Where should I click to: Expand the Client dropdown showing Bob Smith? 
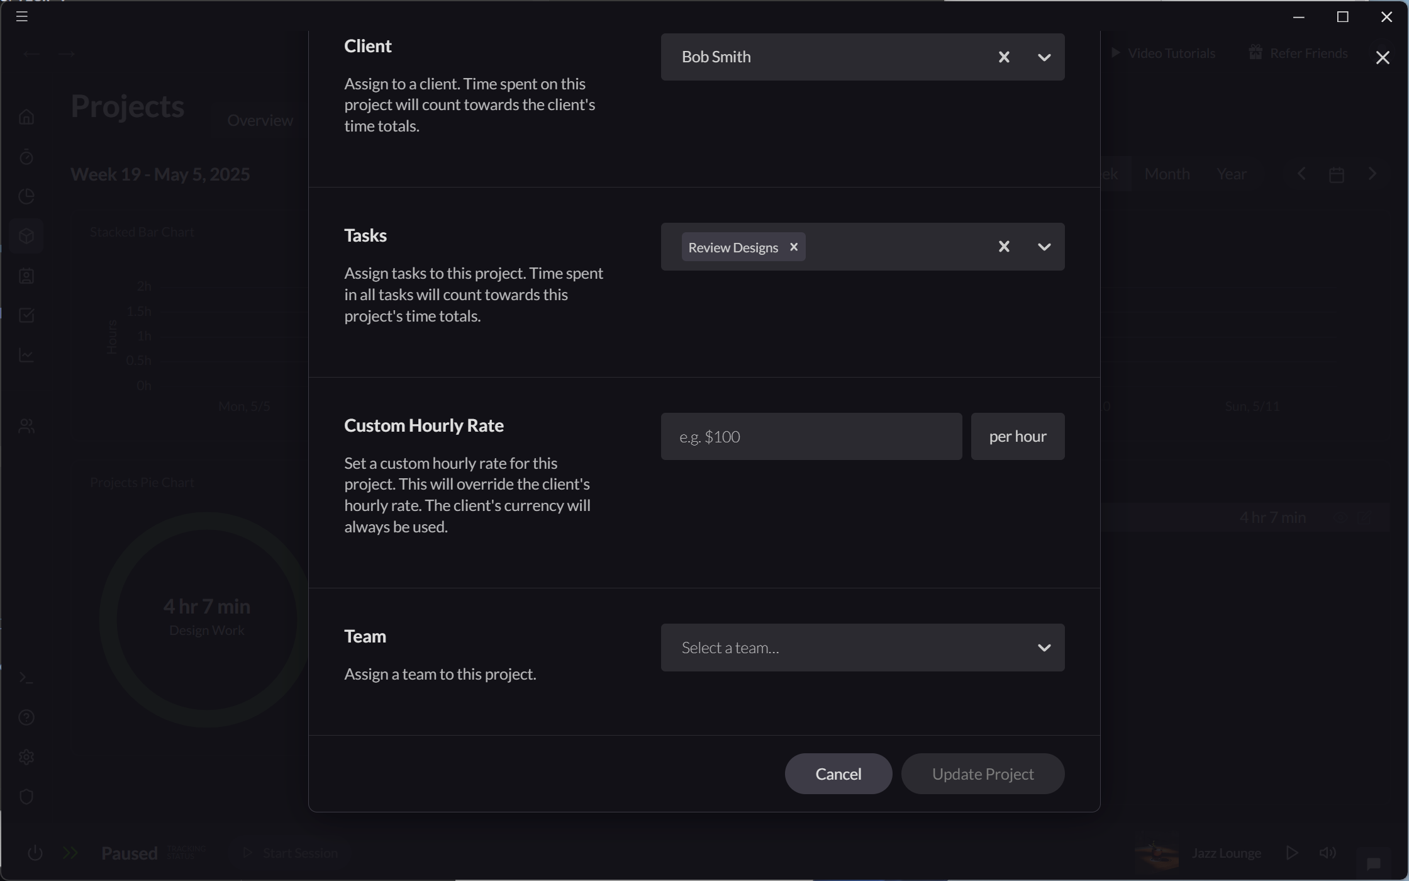click(1044, 57)
